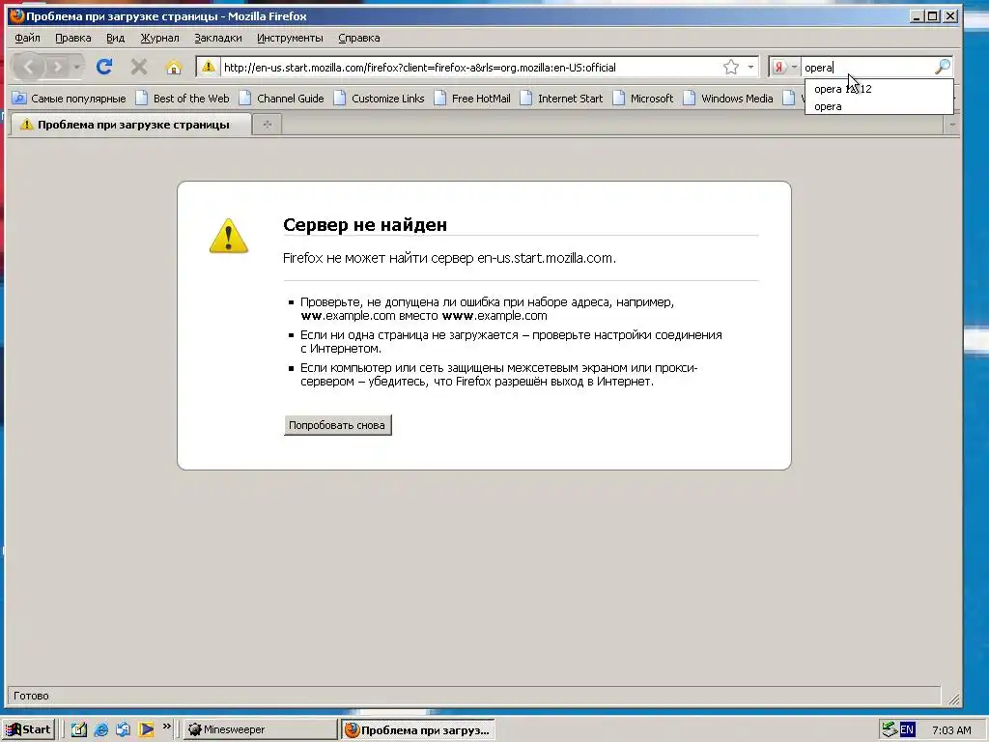Launch Outlook Express from Quick Launch
Screen dimensions: 989x742
123,729
